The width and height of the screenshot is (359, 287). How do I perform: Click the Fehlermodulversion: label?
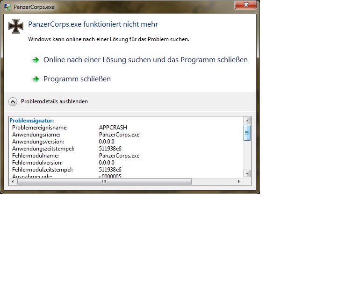point(37,163)
